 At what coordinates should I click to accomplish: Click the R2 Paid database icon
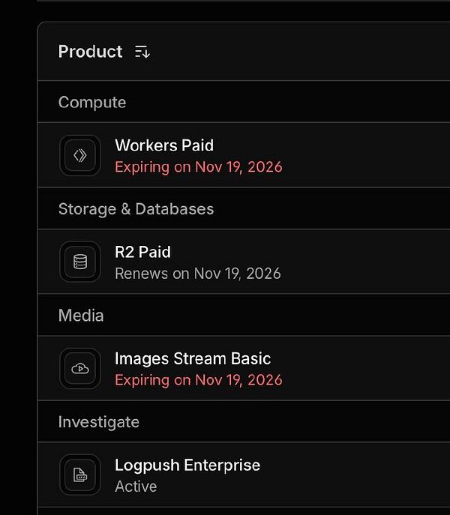[x=80, y=262]
